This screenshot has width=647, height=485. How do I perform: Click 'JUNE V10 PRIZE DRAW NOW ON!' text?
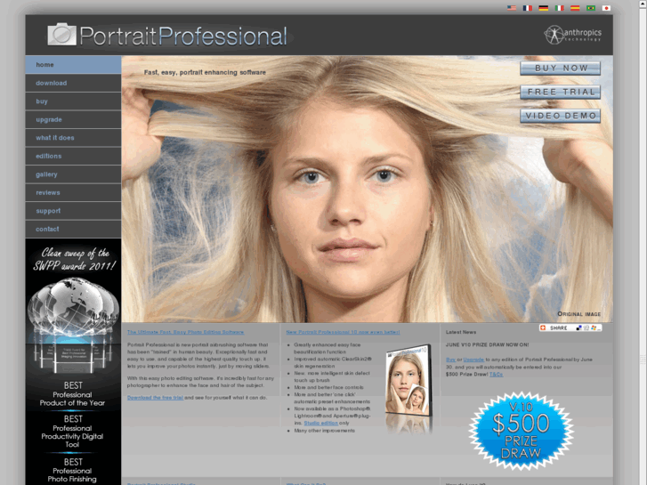(487, 344)
